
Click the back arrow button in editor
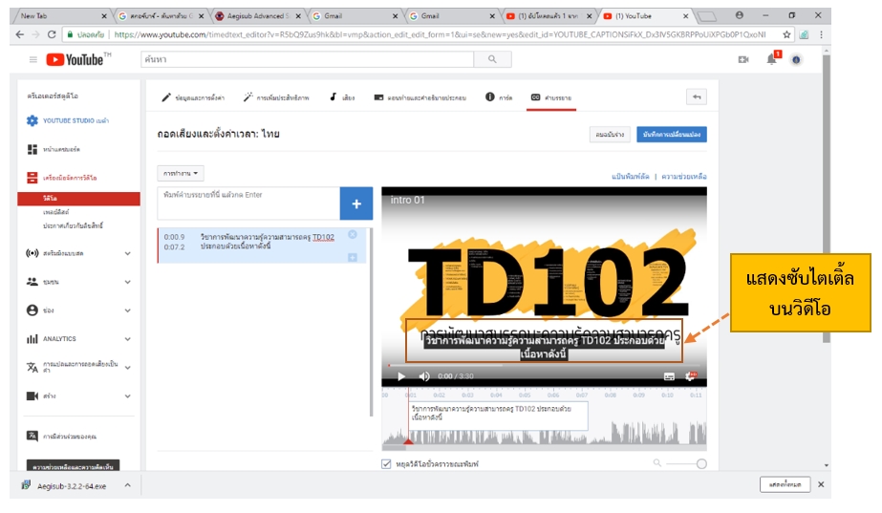[x=697, y=96]
